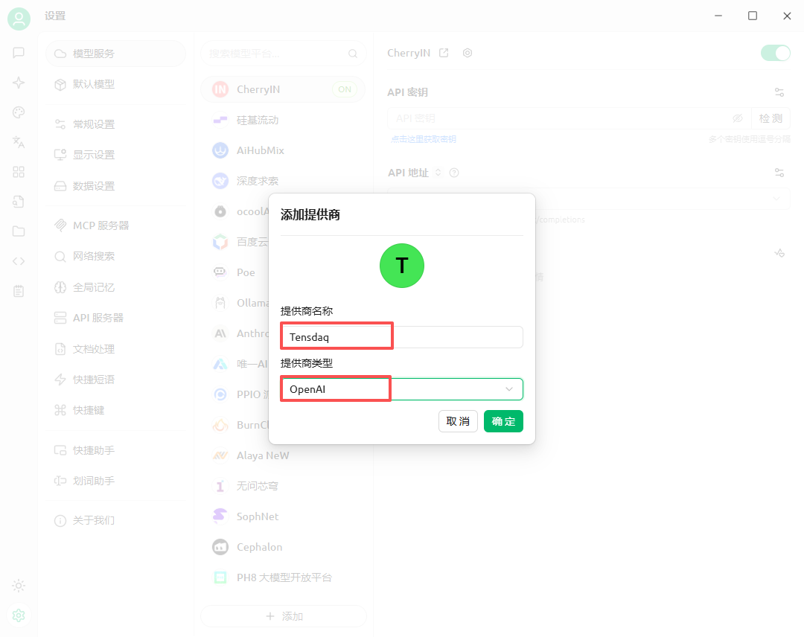The image size is (804, 637).
Task: Open 文档处理 settings section
Action: click(115, 349)
